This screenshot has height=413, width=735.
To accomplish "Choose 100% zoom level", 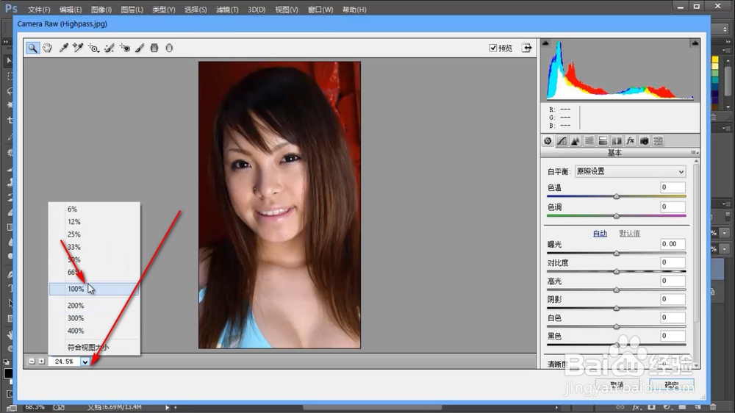I will click(94, 289).
